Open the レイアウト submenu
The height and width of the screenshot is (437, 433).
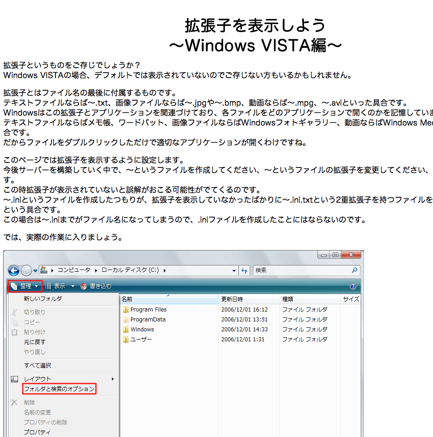click(69, 379)
